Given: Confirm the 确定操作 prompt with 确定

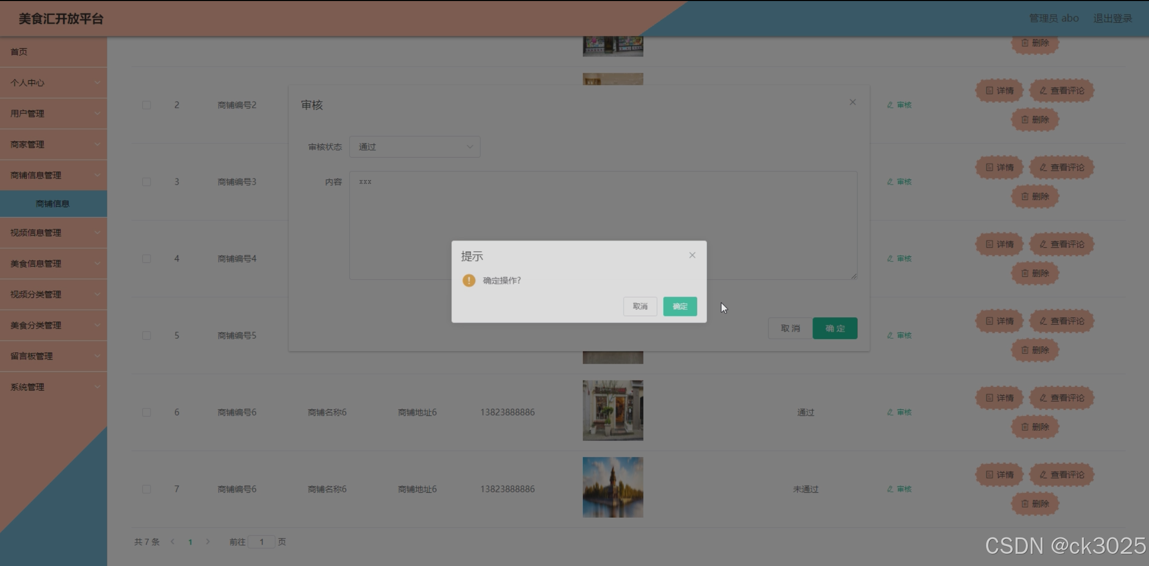Looking at the screenshot, I should 680,306.
